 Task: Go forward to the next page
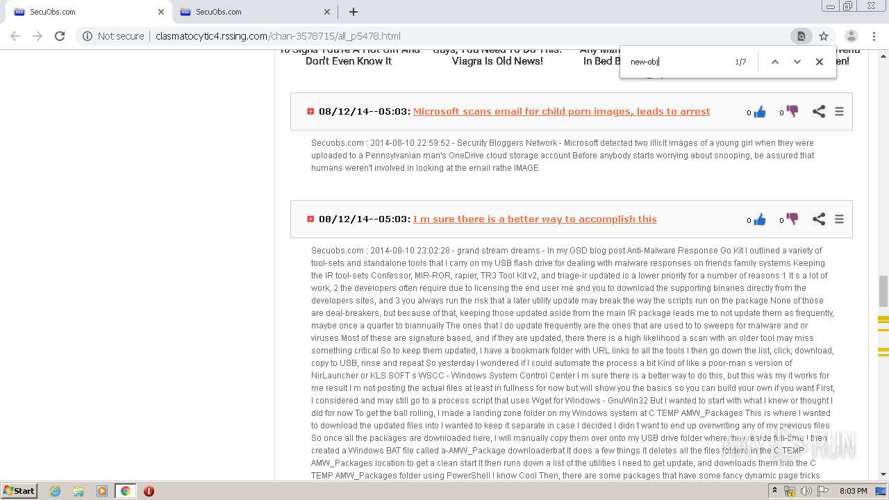tap(38, 36)
